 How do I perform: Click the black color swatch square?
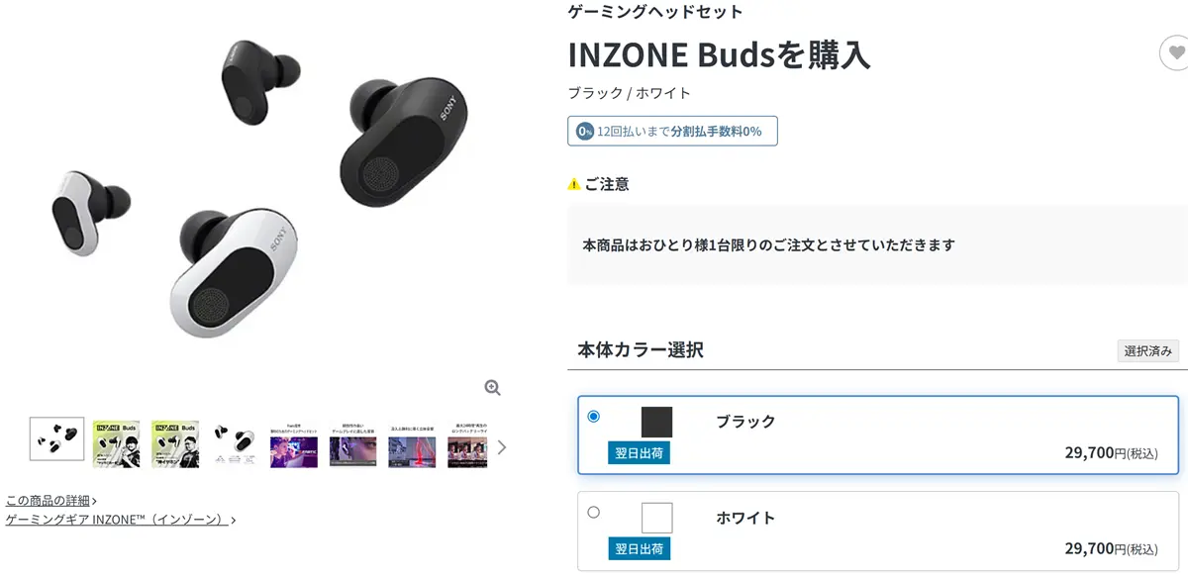(x=656, y=422)
